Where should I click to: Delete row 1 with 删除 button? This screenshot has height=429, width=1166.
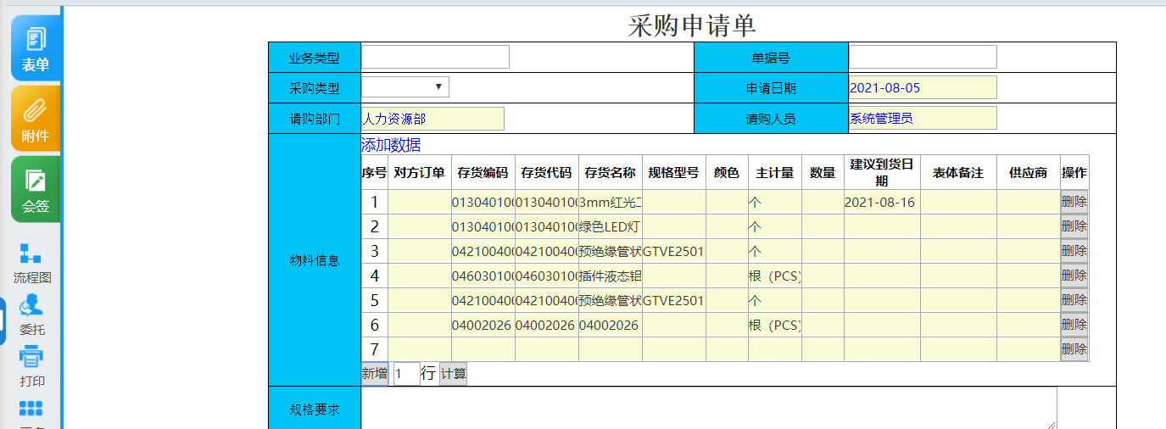[1074, 202]
